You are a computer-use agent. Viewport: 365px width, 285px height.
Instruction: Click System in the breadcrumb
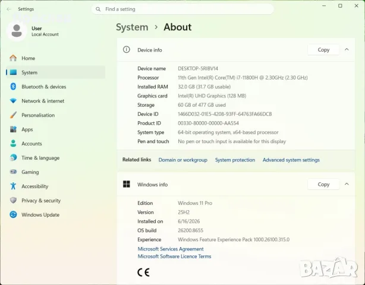click(x=132, y=27)
